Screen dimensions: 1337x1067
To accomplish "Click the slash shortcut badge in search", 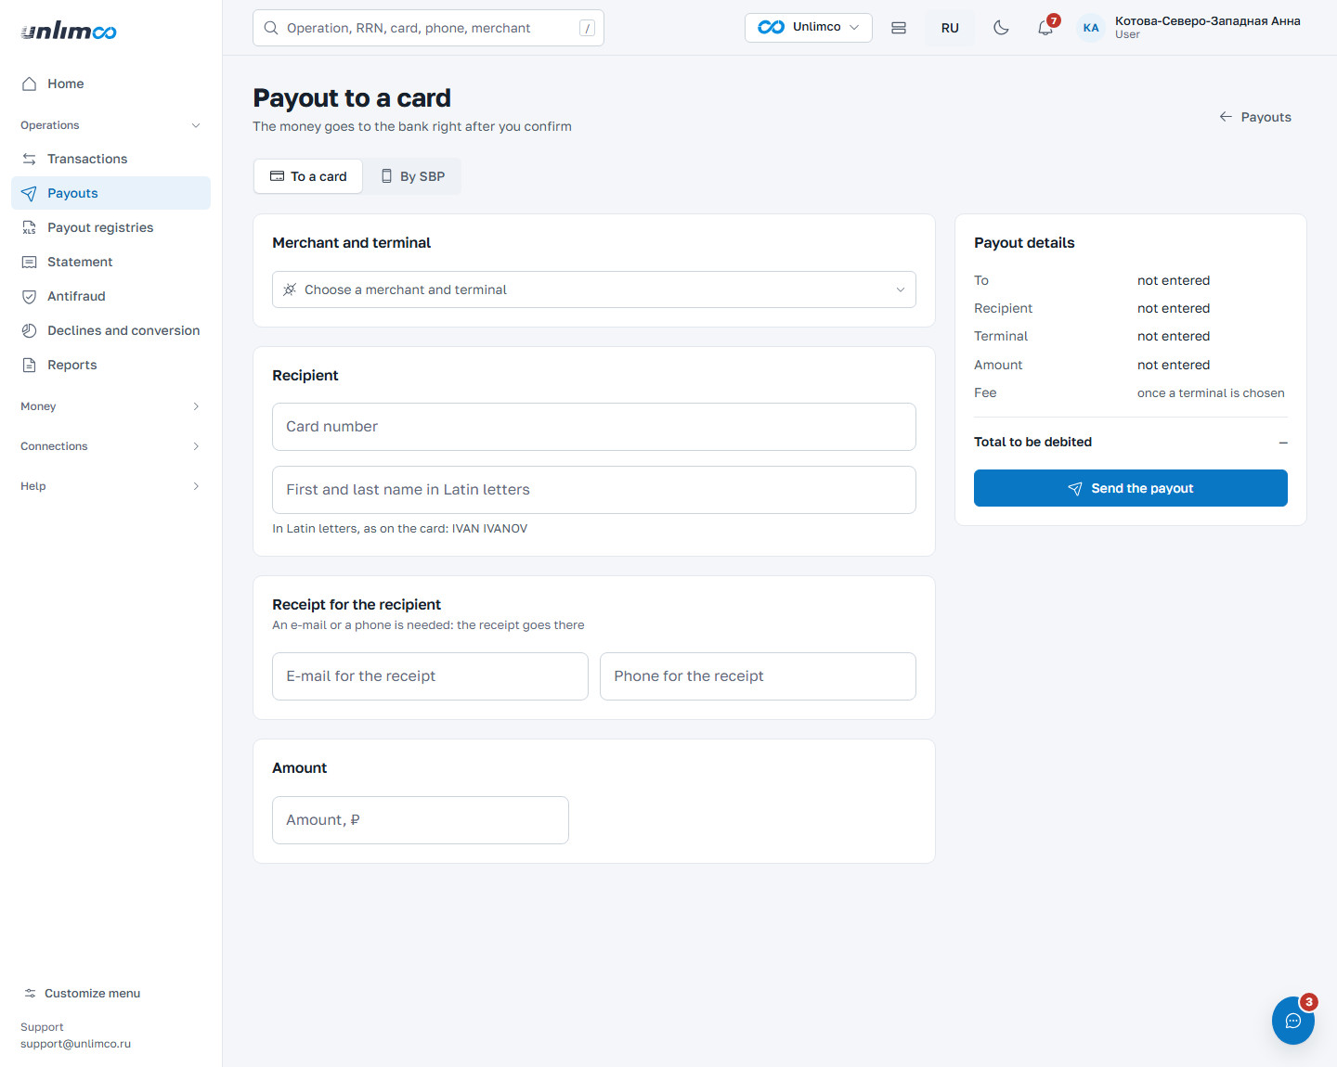I will pos(587,28).
